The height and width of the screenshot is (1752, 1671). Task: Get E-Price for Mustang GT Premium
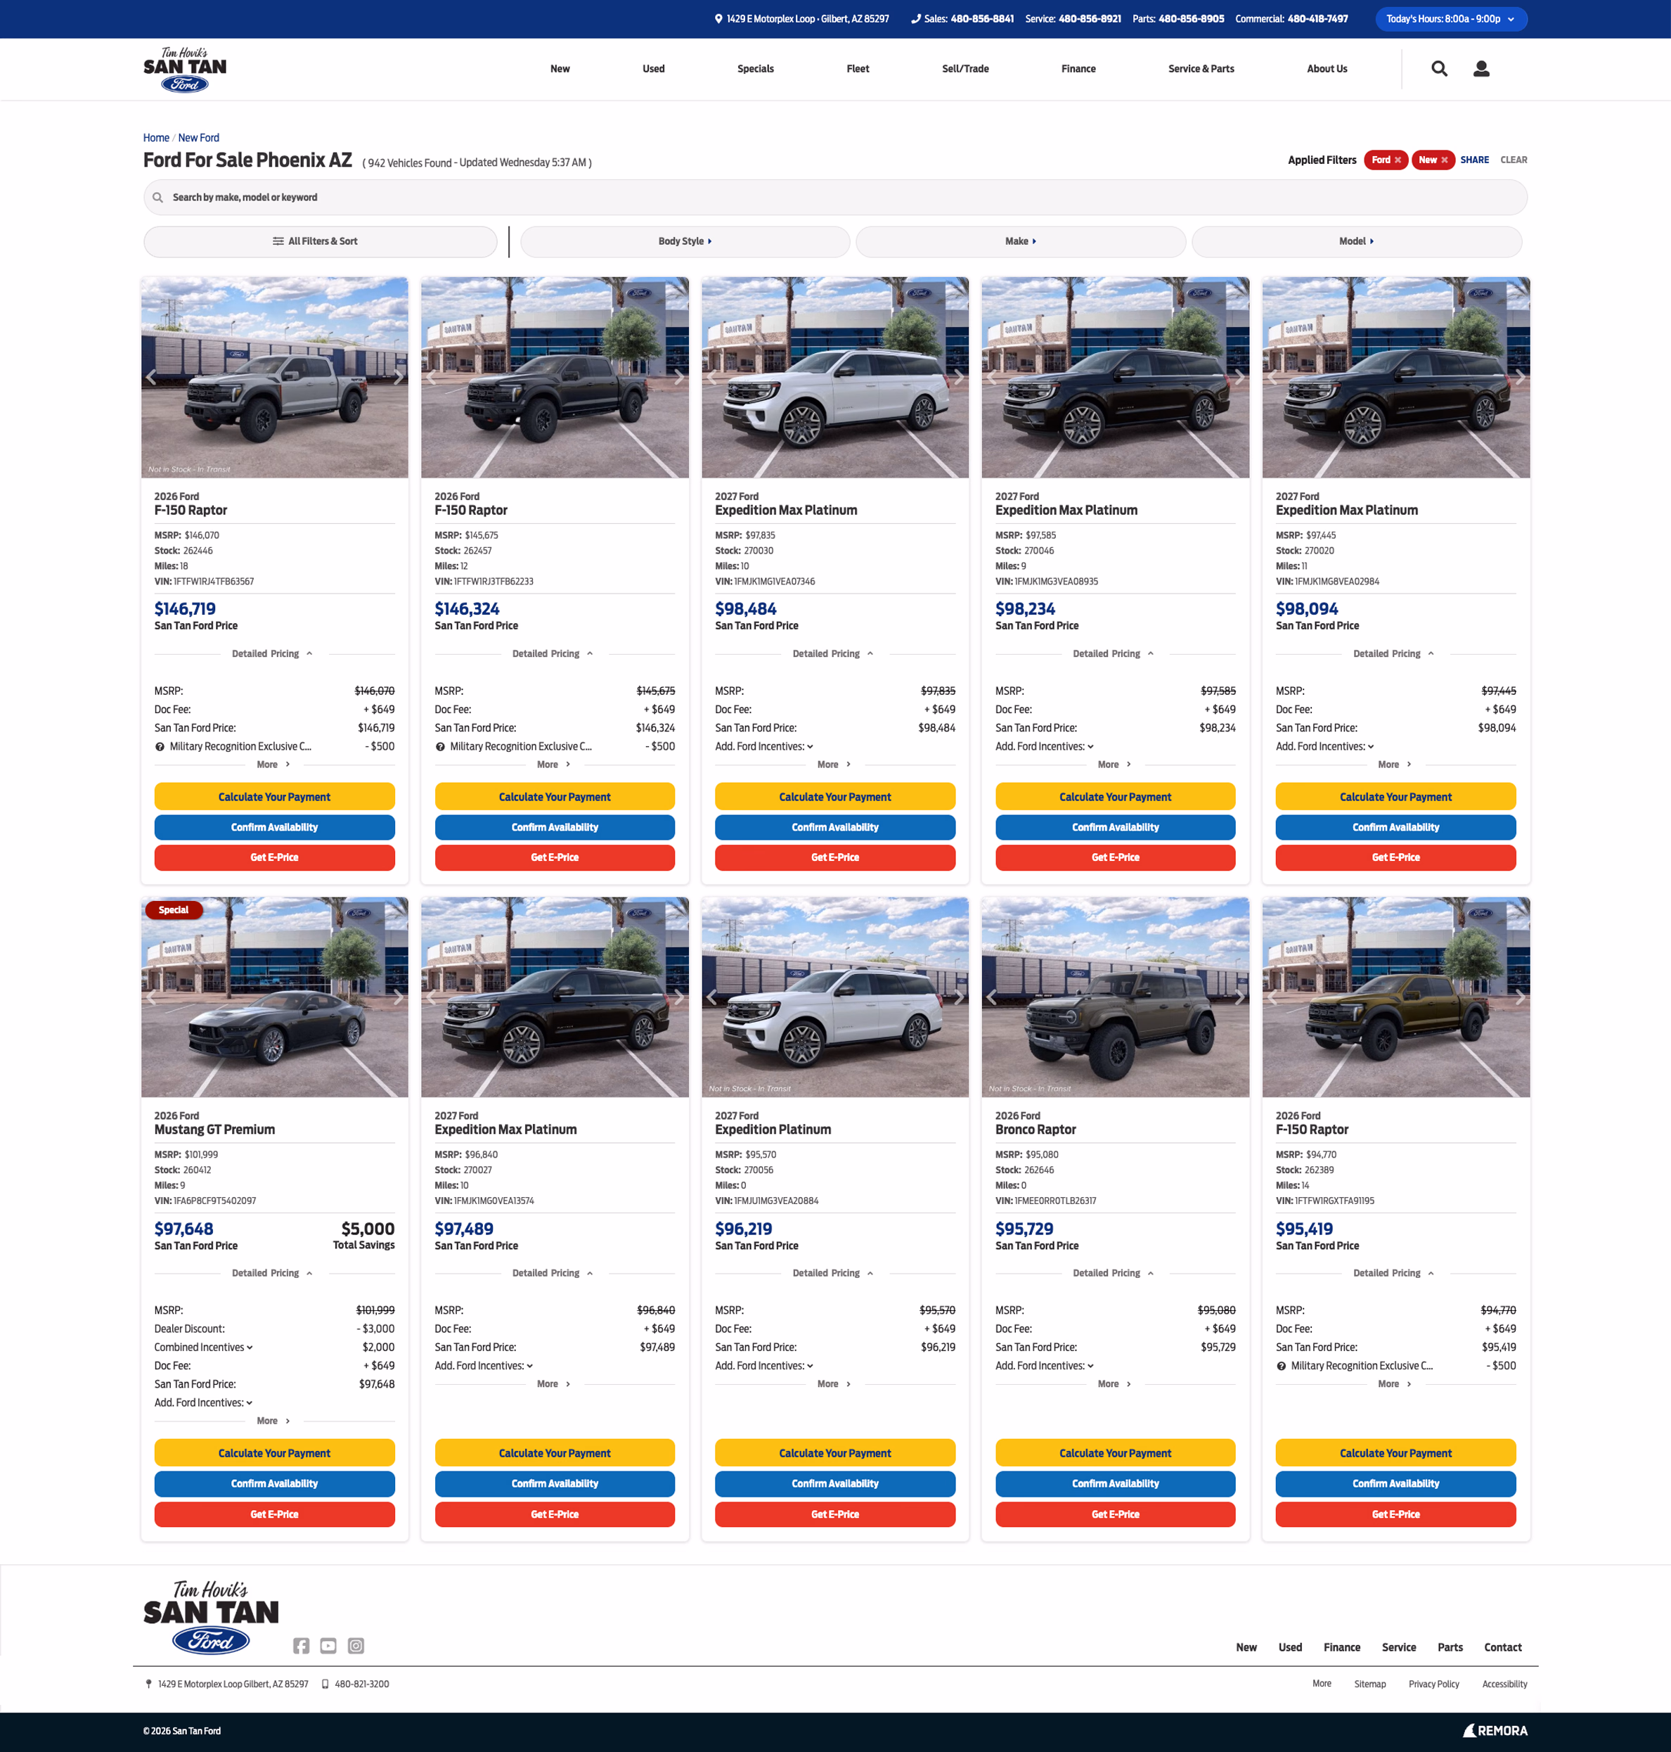[x=274, y=1514]
